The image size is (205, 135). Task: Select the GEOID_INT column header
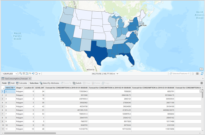point(40,88)
